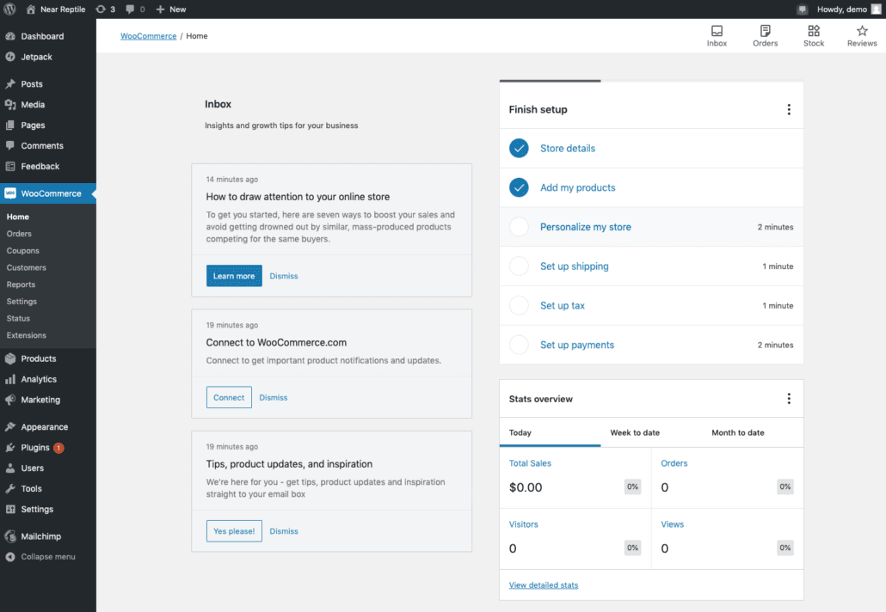Click the WordPress logo in admin bar

[x=9, y=9]
